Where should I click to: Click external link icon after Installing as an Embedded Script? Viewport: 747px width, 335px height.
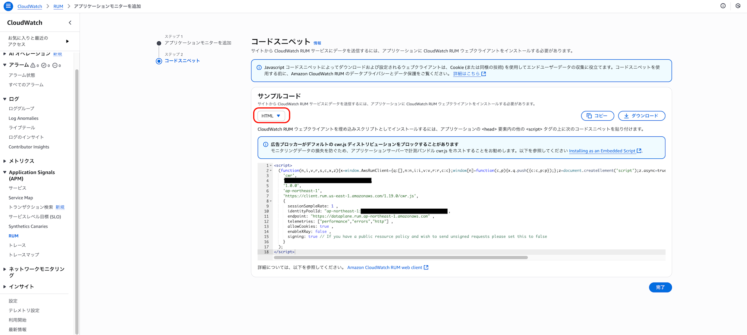tap(639, 151)
